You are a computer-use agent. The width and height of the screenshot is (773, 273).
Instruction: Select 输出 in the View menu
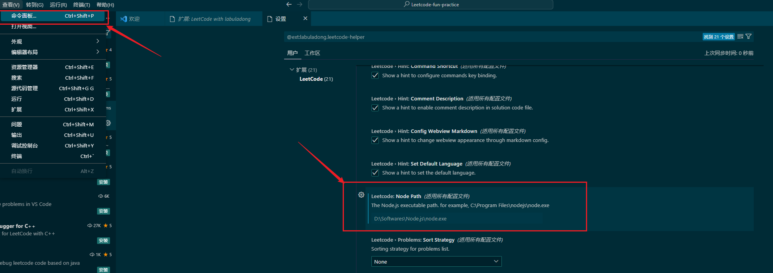53,135
